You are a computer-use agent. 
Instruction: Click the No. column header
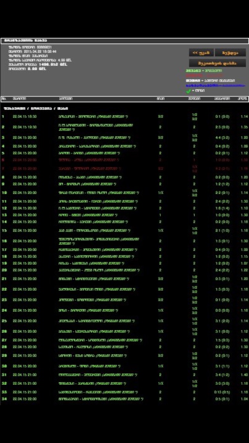click(x=4, y=99)
